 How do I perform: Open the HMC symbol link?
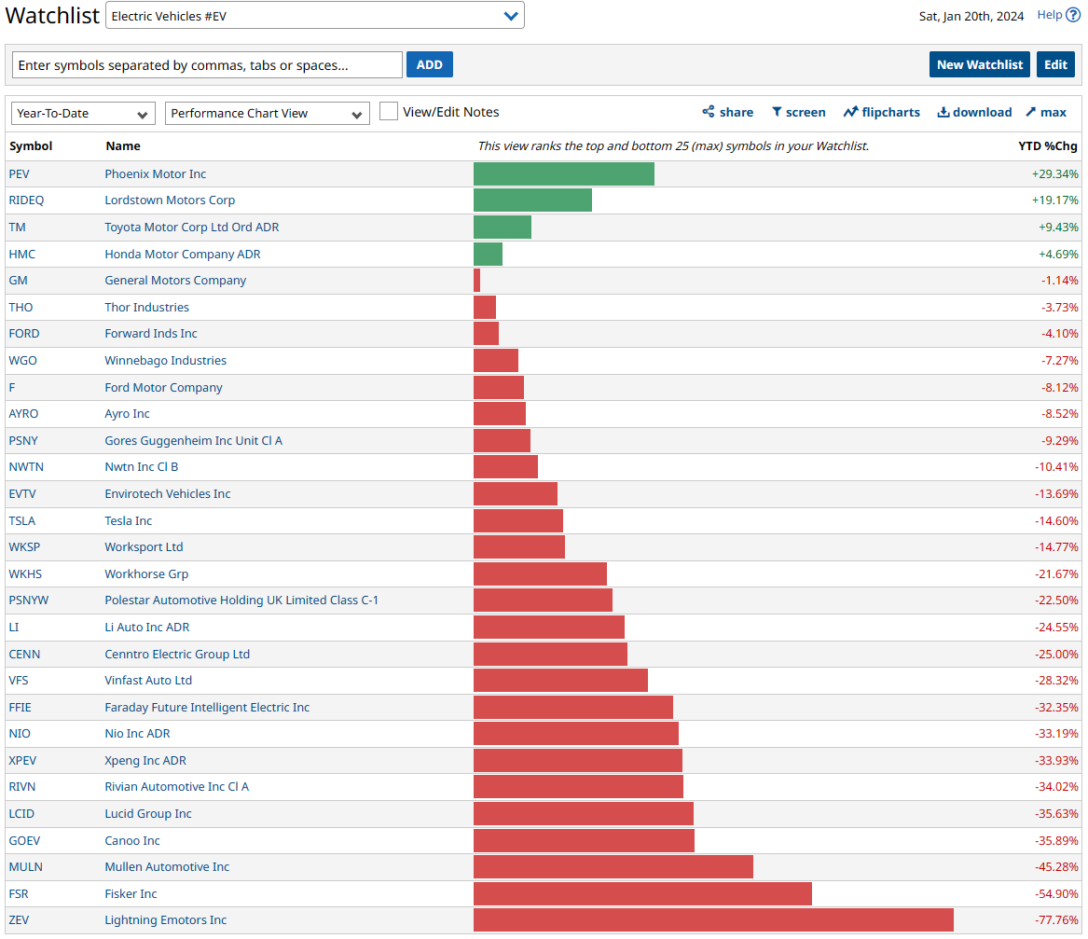(x=22, y=254)
